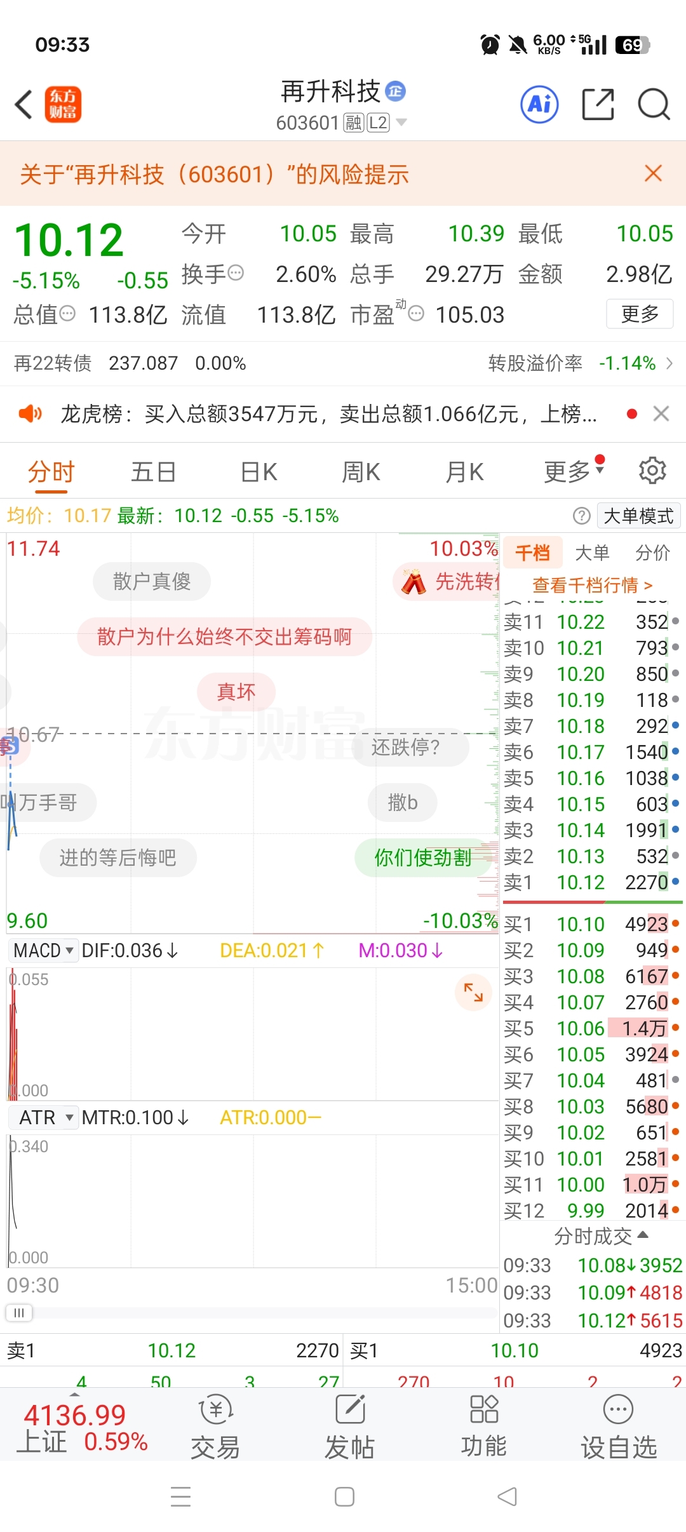Tap 上证 4136.99 index display
The width and height of the screenshot is (686, 1532).
coord(83,1428)
